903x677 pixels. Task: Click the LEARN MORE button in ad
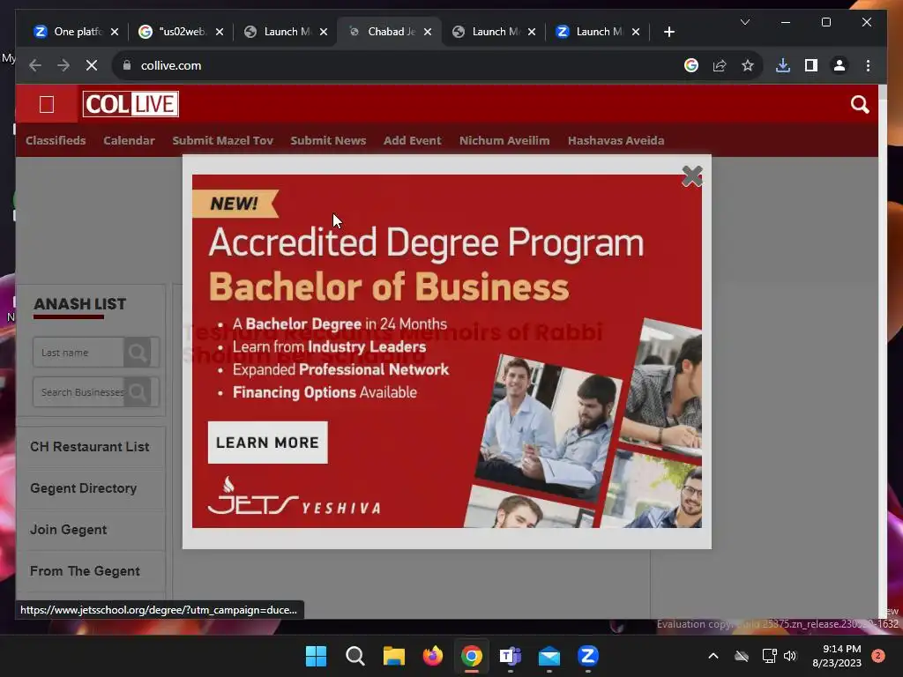[x=268, y=443]
